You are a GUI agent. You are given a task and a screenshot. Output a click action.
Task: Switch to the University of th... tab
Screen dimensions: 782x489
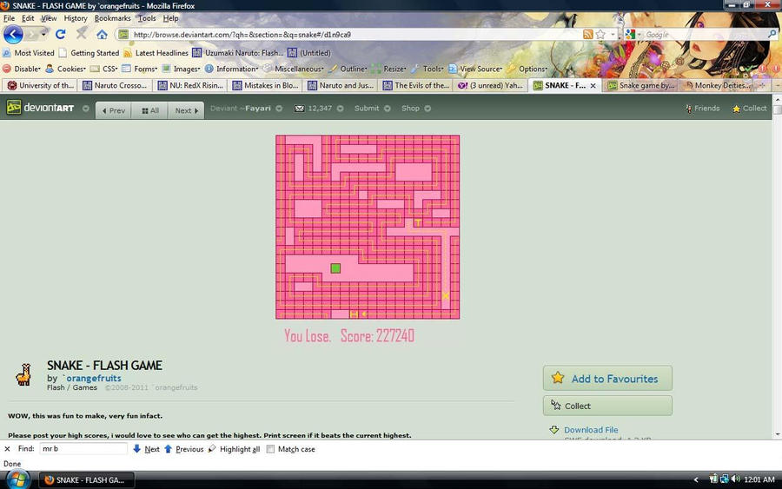coord(40,85)
